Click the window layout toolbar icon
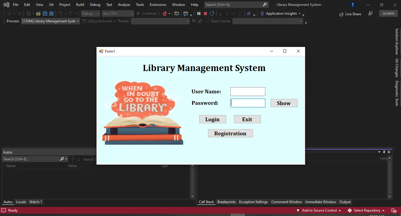401x216 pixels. (186, 14)
